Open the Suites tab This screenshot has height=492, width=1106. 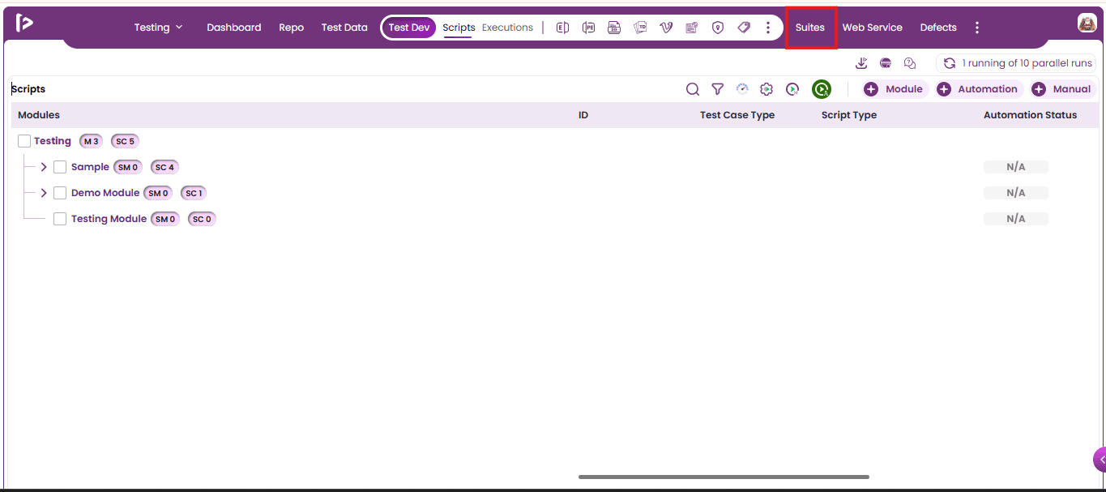(x=810, y=28)
